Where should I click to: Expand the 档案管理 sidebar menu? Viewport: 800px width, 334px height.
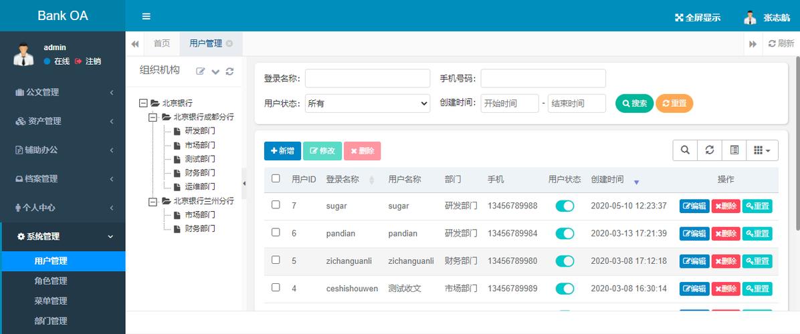pos(63,179)
